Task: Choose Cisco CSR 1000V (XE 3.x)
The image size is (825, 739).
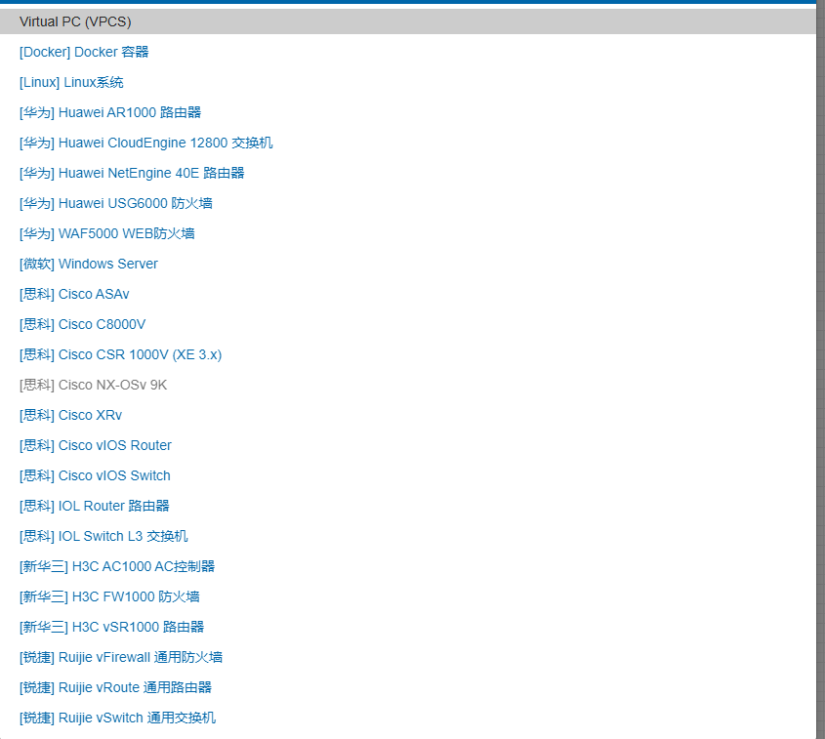Action: pyautogui.click(x=120, y=354)
